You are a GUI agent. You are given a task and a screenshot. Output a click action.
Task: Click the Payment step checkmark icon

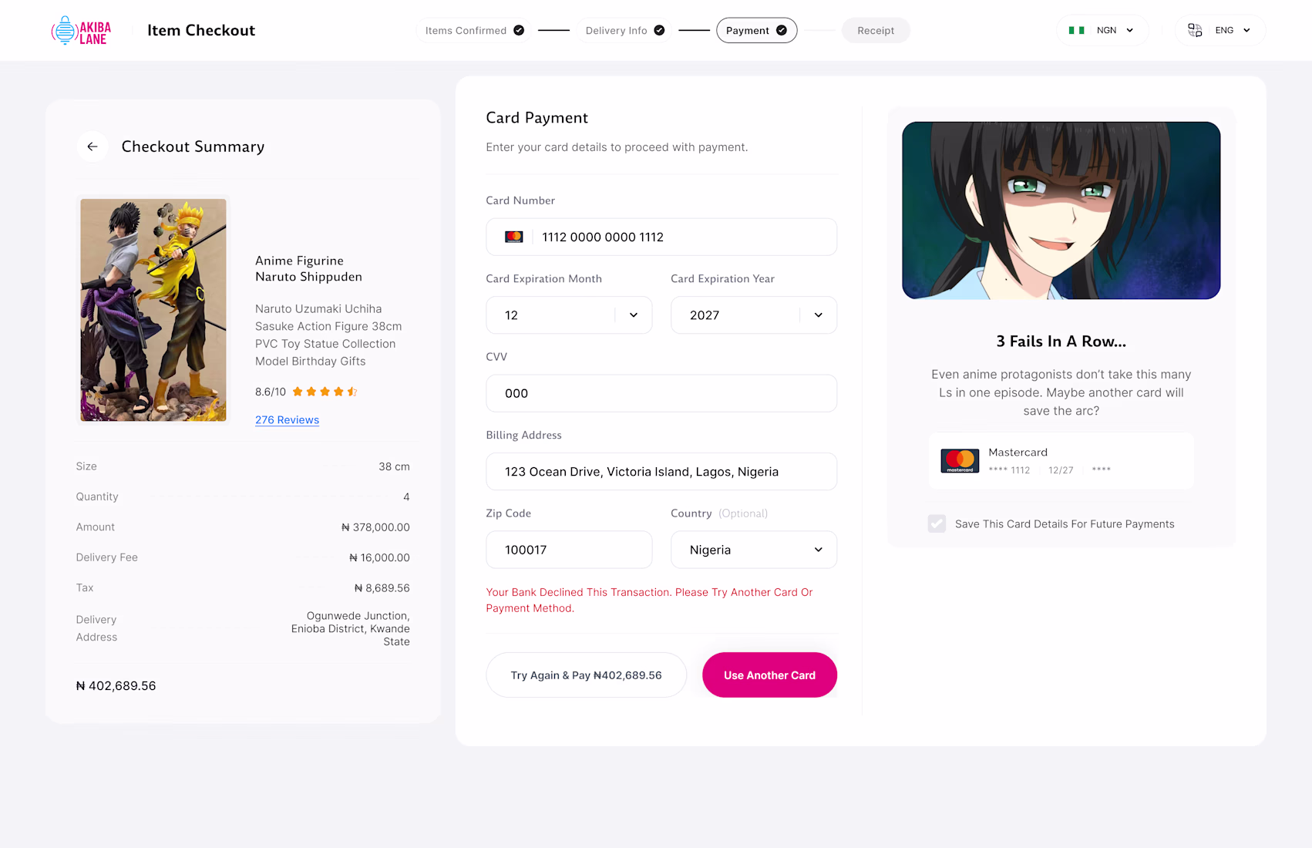782,30
